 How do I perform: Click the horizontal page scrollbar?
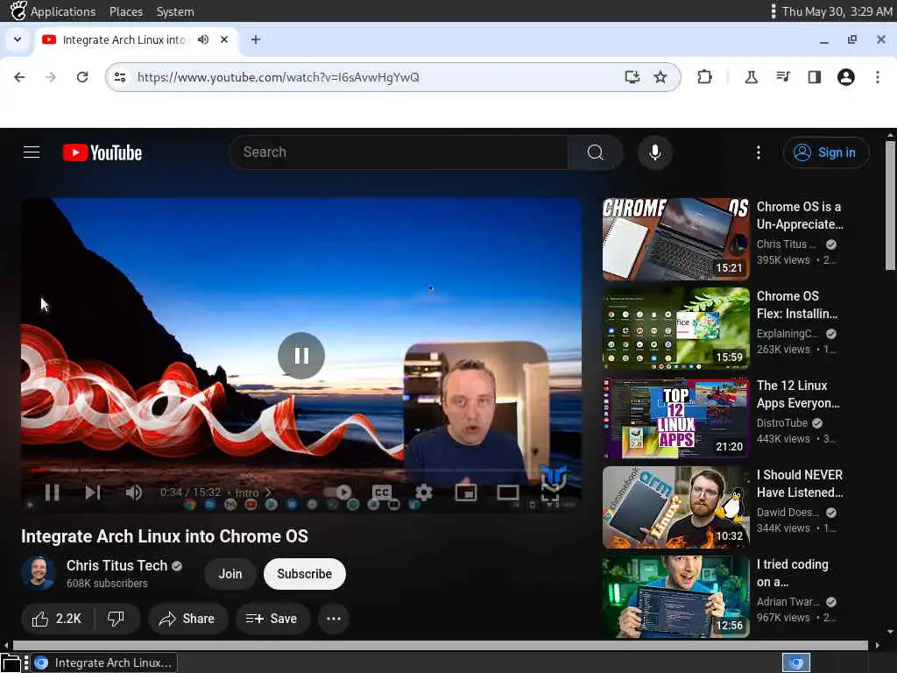point(441,646)
